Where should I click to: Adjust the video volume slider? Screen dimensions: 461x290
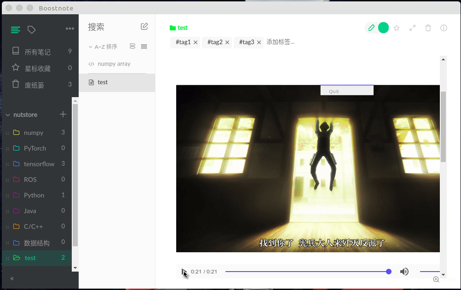coord(430,272)
